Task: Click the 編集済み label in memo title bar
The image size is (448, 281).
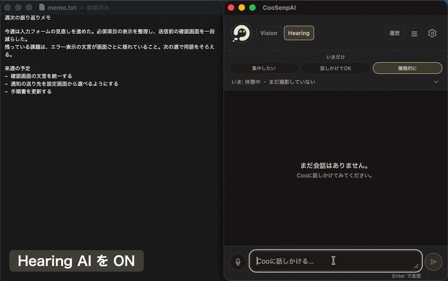Action: (x=98, y=8)
